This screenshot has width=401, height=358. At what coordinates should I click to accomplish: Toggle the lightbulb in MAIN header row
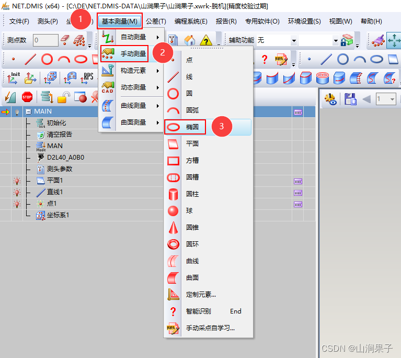point(17,112)
